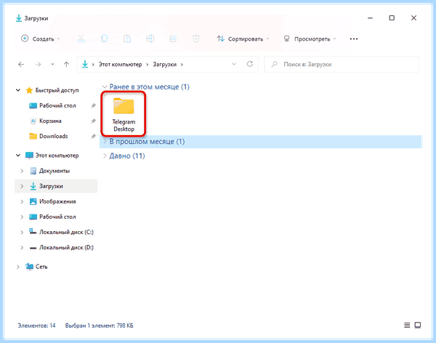Screen dimensions: 436x343
Task: Switch to details list view icon
Action: point(407,325)
